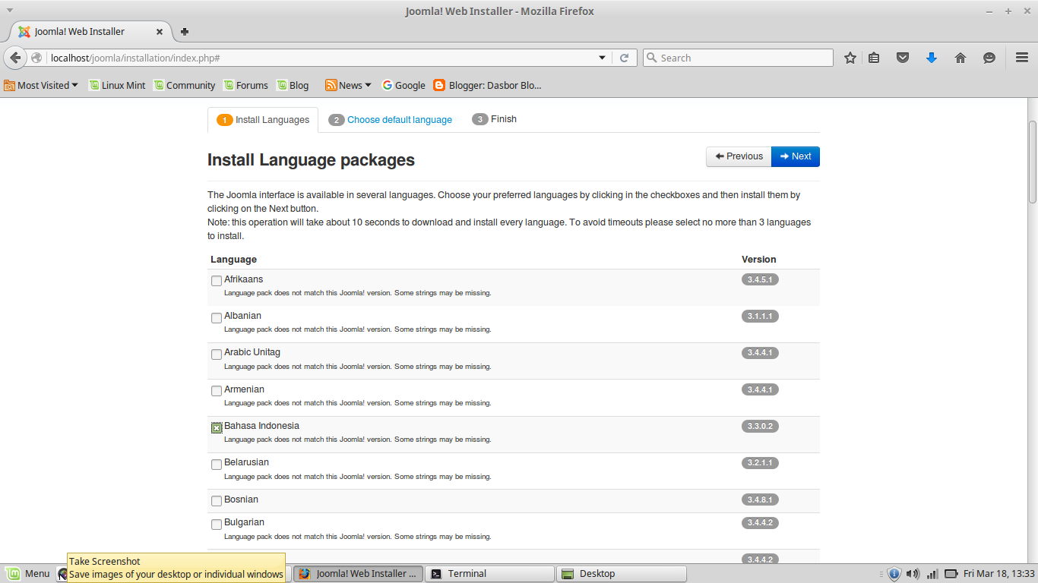Go to Choose default language step
The width and height of the screenshot is (1038, 583).
tap(391, 120)
